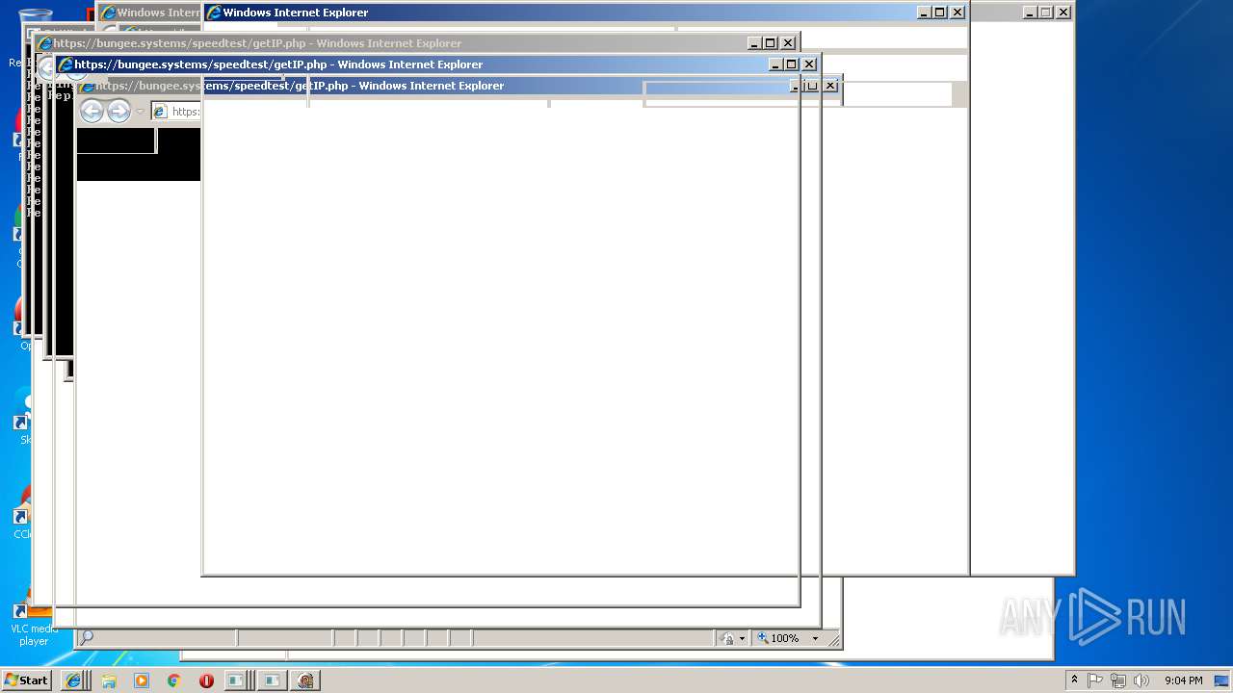Close the gray-titled getIP.php IE window
The image size is (1233, 693).
click(788, 43)
